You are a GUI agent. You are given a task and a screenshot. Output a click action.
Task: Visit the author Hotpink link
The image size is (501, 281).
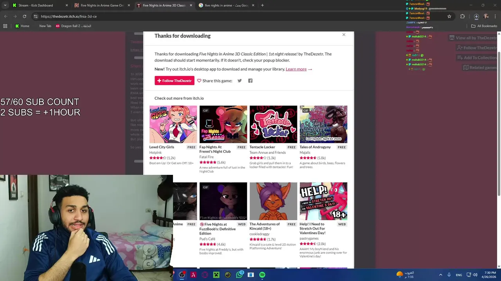point(155,153)
